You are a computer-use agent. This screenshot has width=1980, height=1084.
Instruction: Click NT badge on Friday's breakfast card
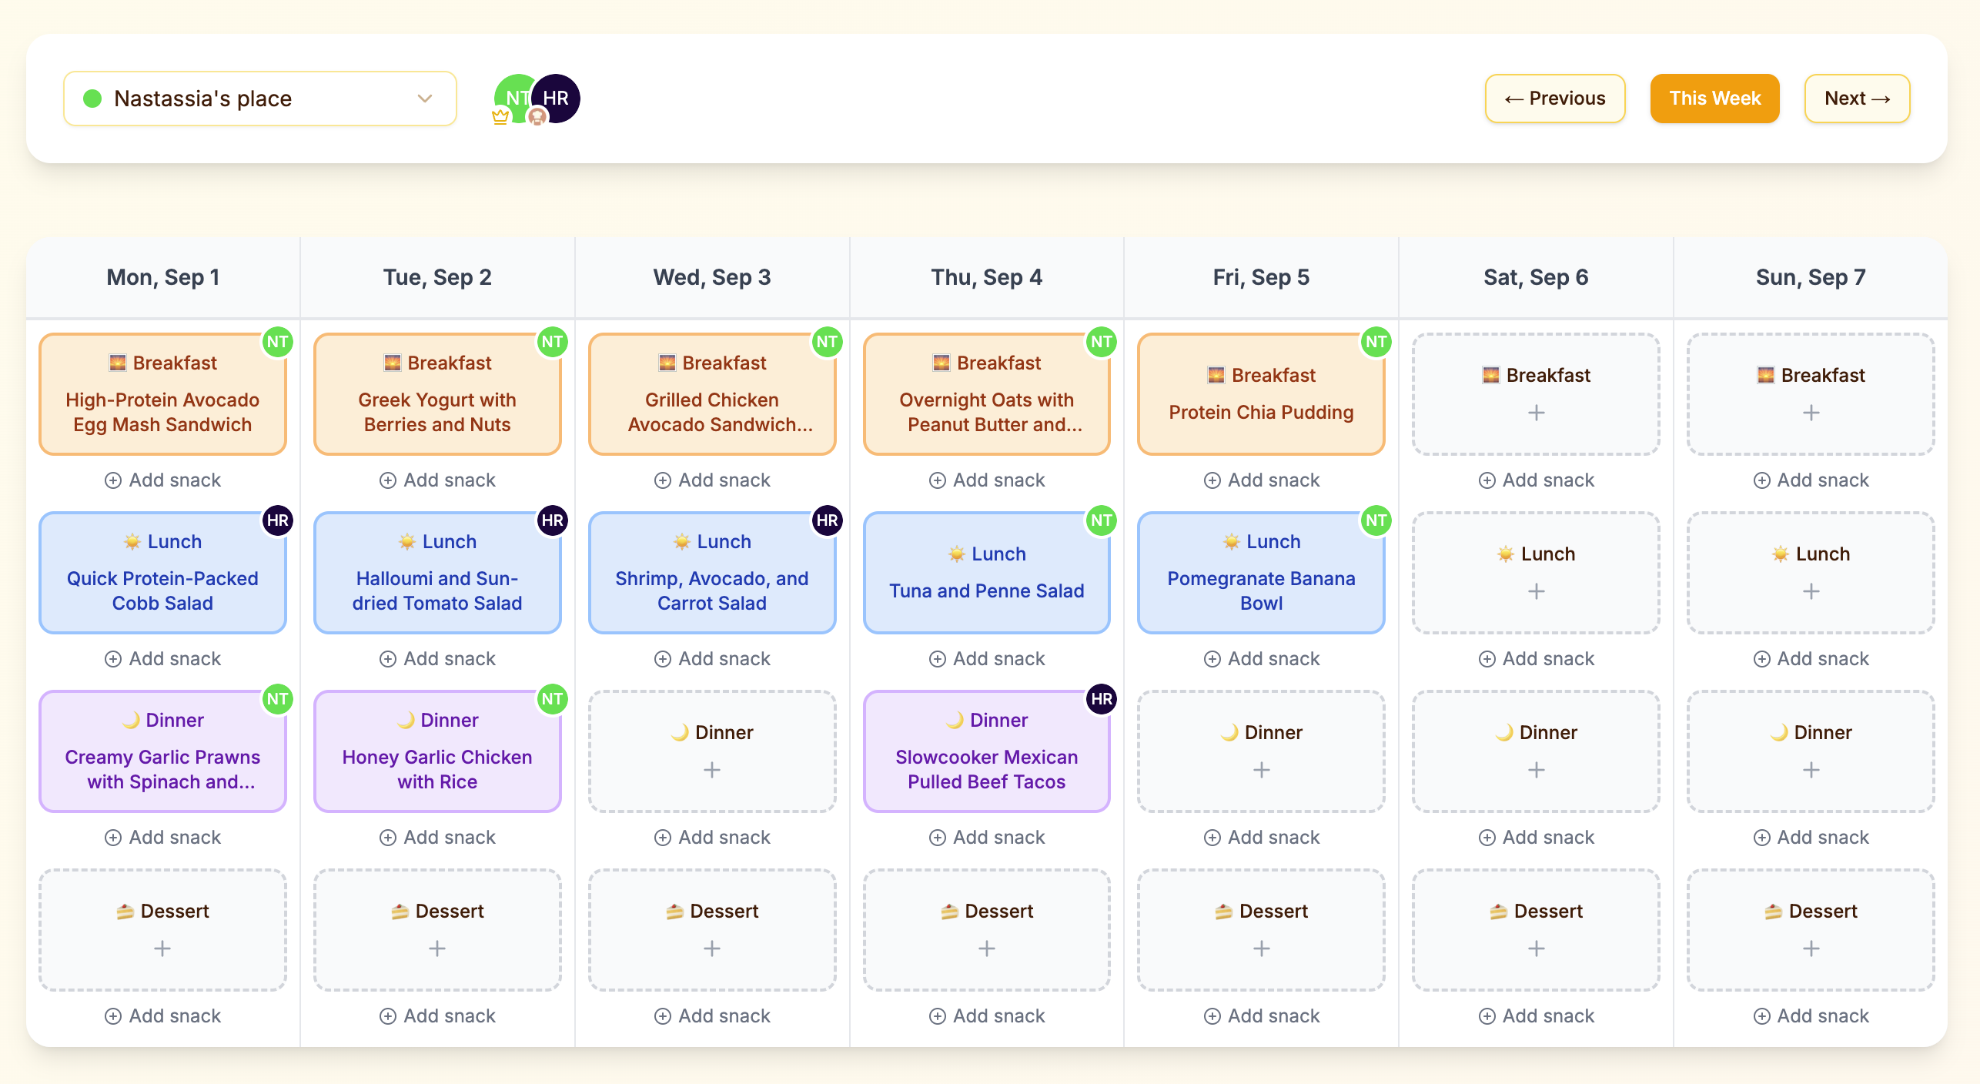(x=1376, y=342)
